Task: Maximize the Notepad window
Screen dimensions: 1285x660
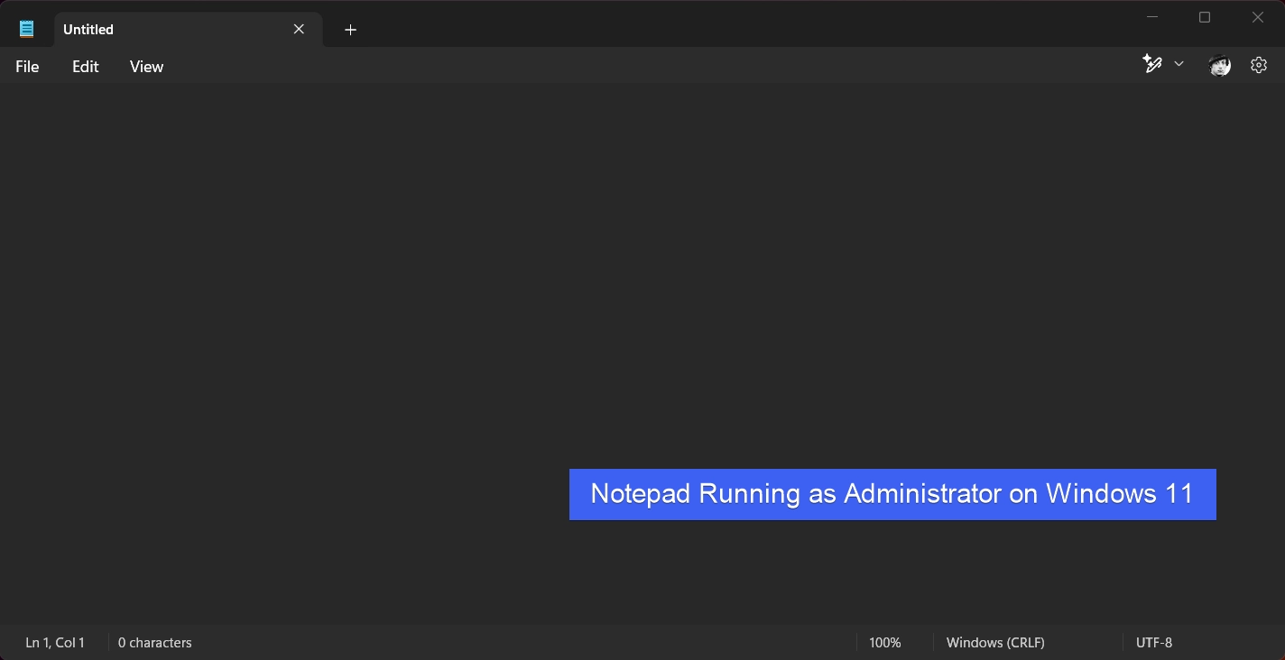Action: click(x=1205, y=17)
